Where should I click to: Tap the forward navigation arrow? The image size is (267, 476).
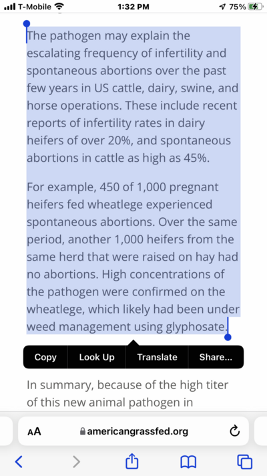[x=77, y=462]
